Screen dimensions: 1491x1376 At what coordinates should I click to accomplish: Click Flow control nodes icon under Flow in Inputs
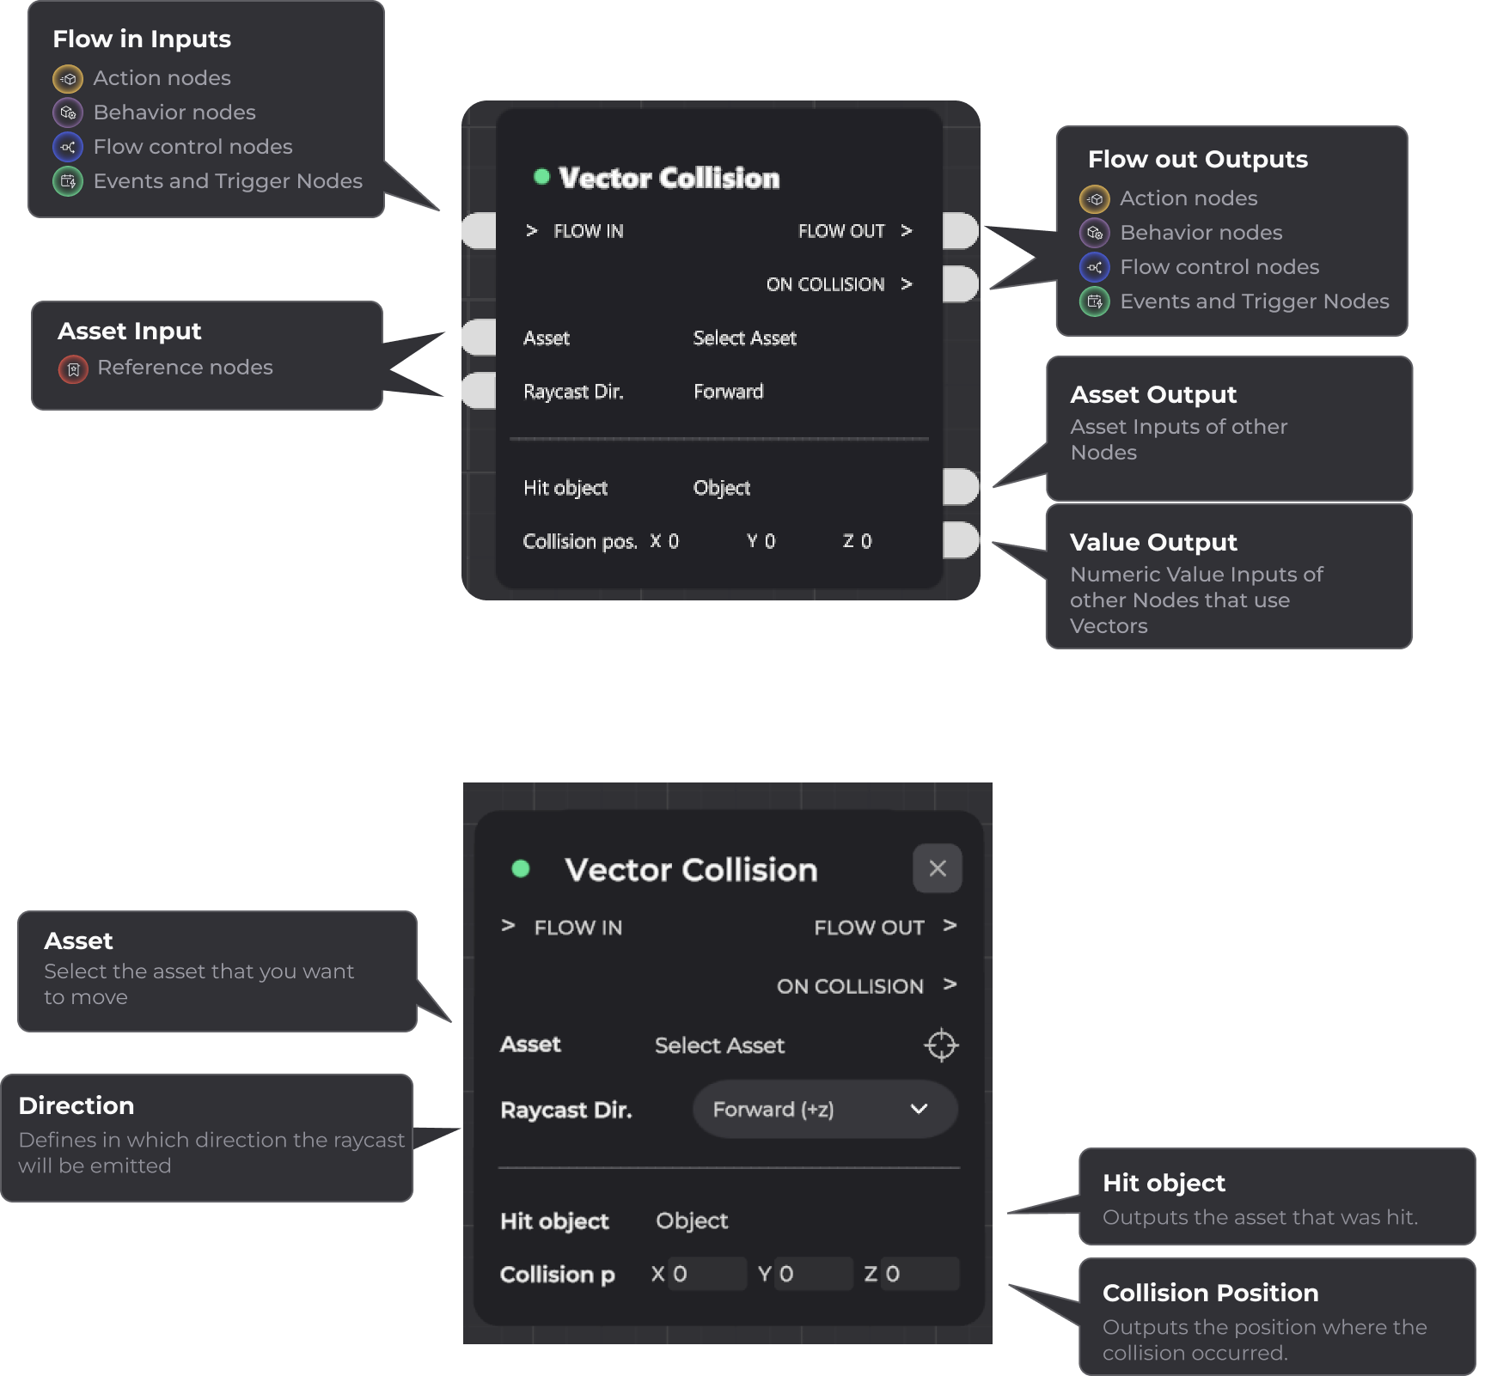click(x=68, y=147)
